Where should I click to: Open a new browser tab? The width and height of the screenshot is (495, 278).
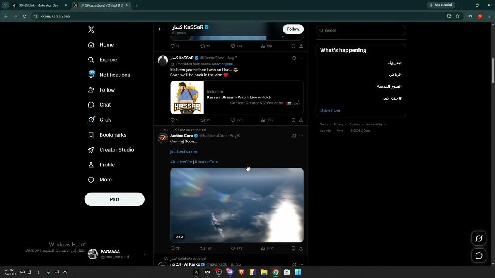coord(137,5)
